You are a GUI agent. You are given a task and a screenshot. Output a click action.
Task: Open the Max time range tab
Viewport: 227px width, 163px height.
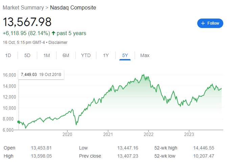[145, 55]
